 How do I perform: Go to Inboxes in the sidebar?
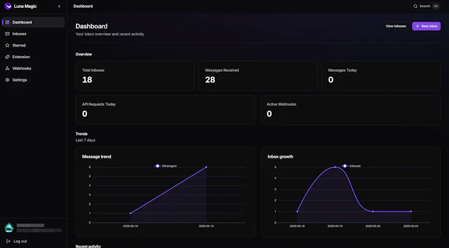pyautogui.click(x=33, y=34)
